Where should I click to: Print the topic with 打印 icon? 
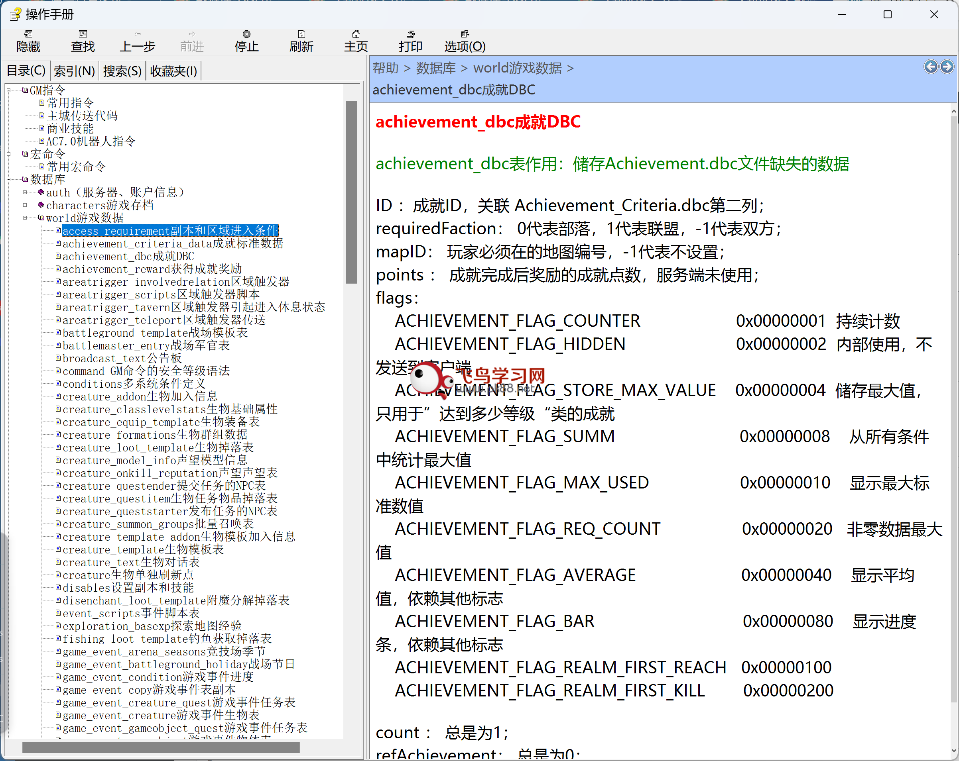click(x=410, y=41)
